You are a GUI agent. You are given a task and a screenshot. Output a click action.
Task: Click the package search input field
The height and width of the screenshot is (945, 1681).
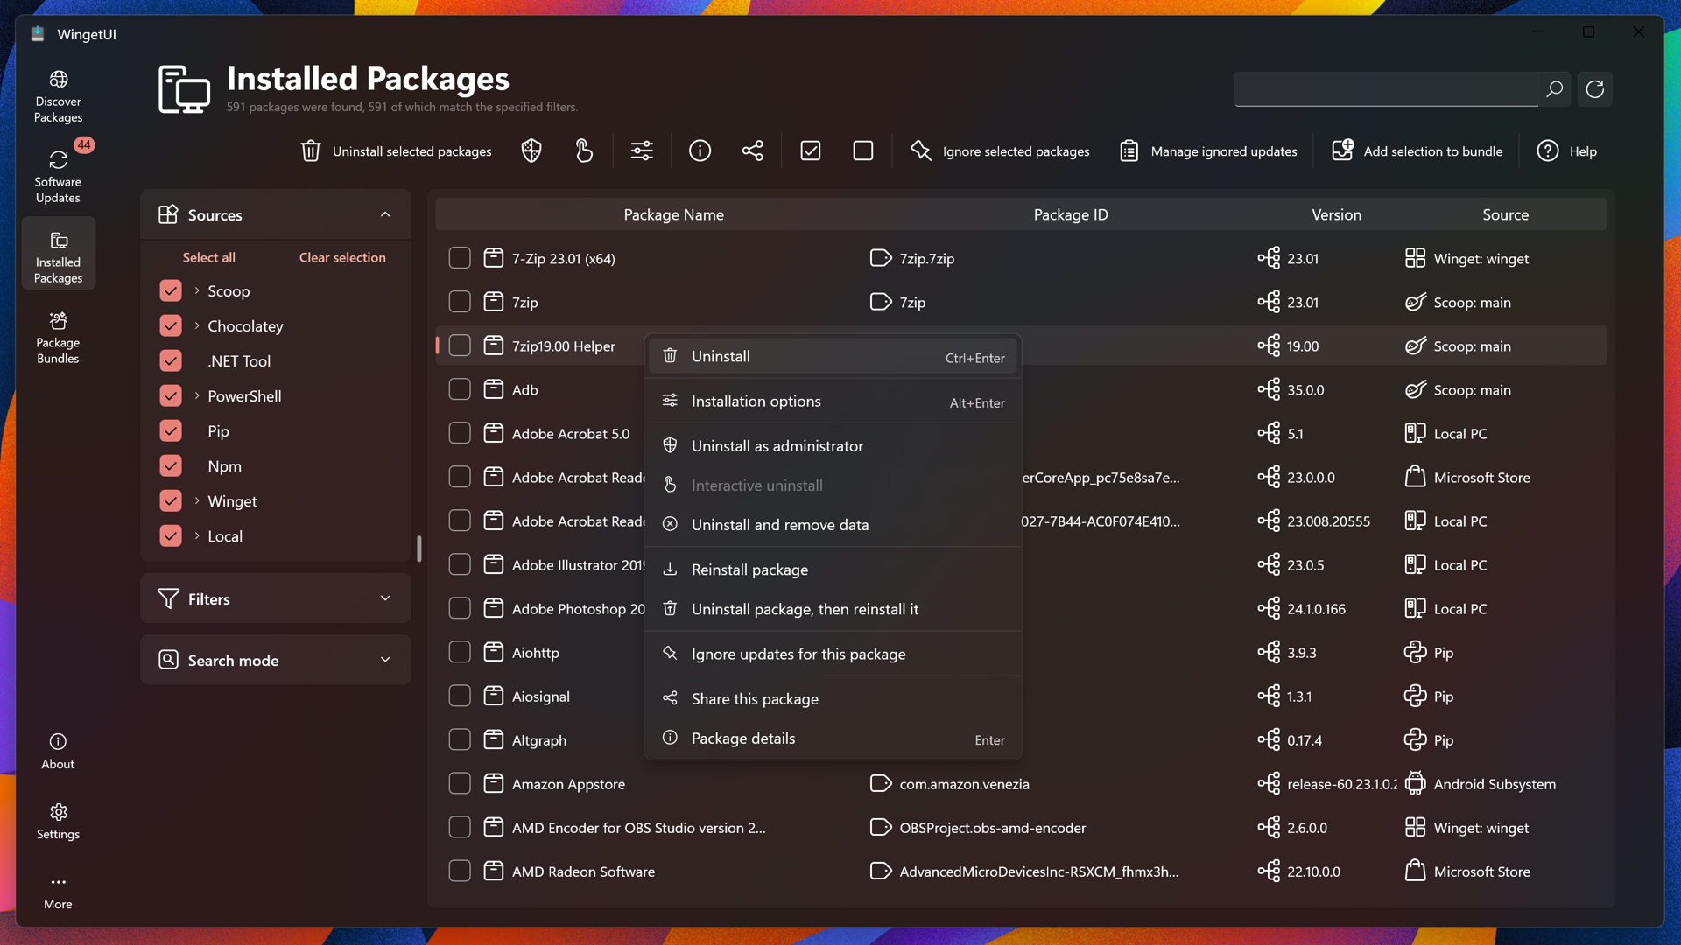pos(1385,89)
